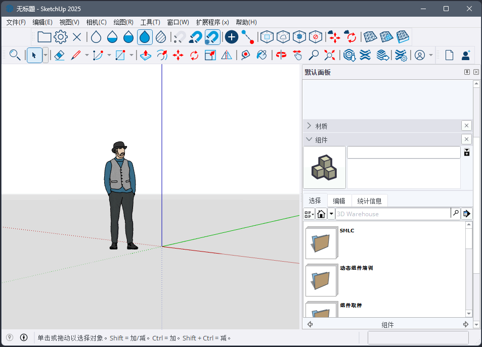Image resolution: width=482 pixels, height=347 pixels.
Task: Activate the Rotate tool
Action: pyautogui.click(x=195, y=55)
